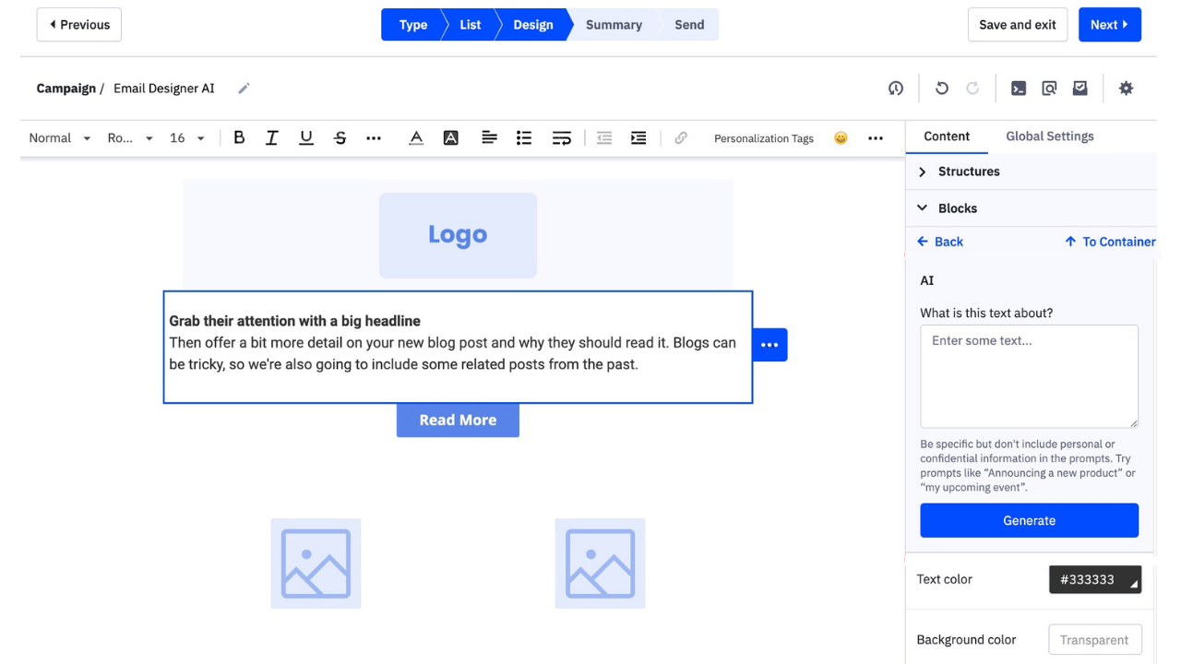The height and width of the screenshot is (664, 1181).
Task: Open the version history clock icon
Action: (895, 88)
